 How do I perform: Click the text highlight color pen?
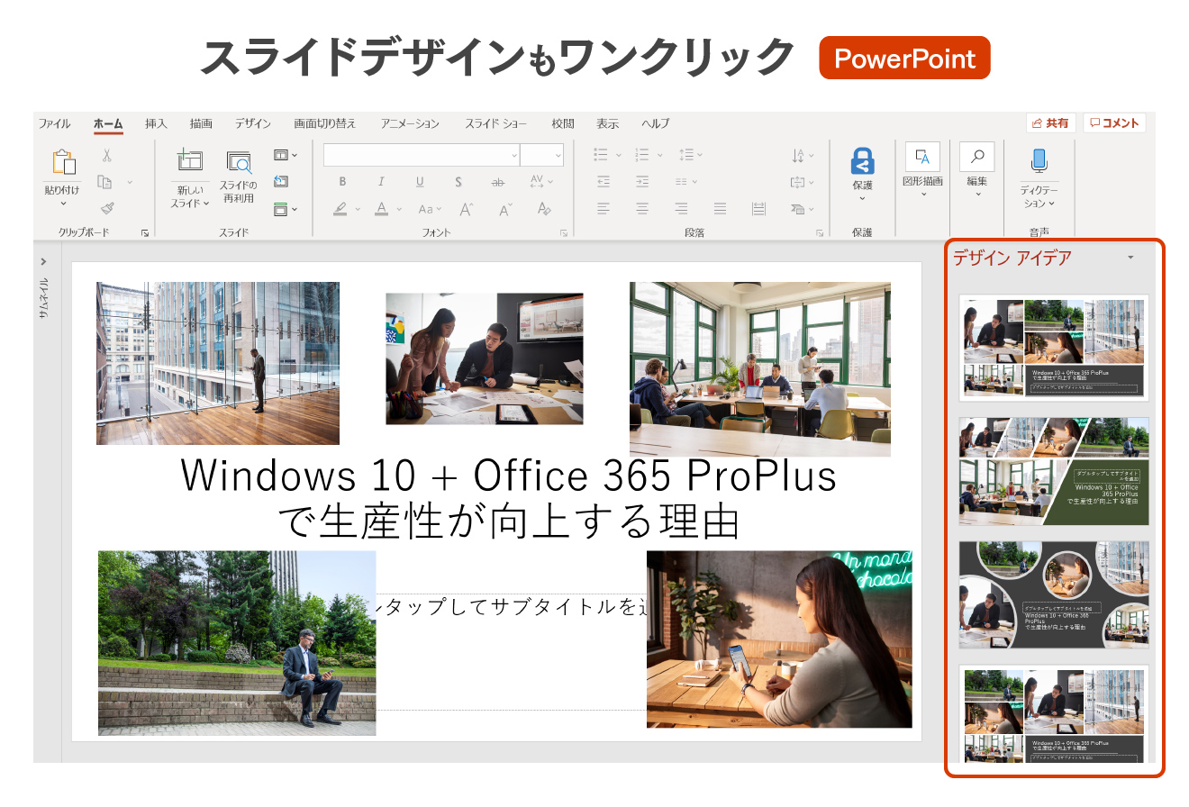click(x=340, y=209)
